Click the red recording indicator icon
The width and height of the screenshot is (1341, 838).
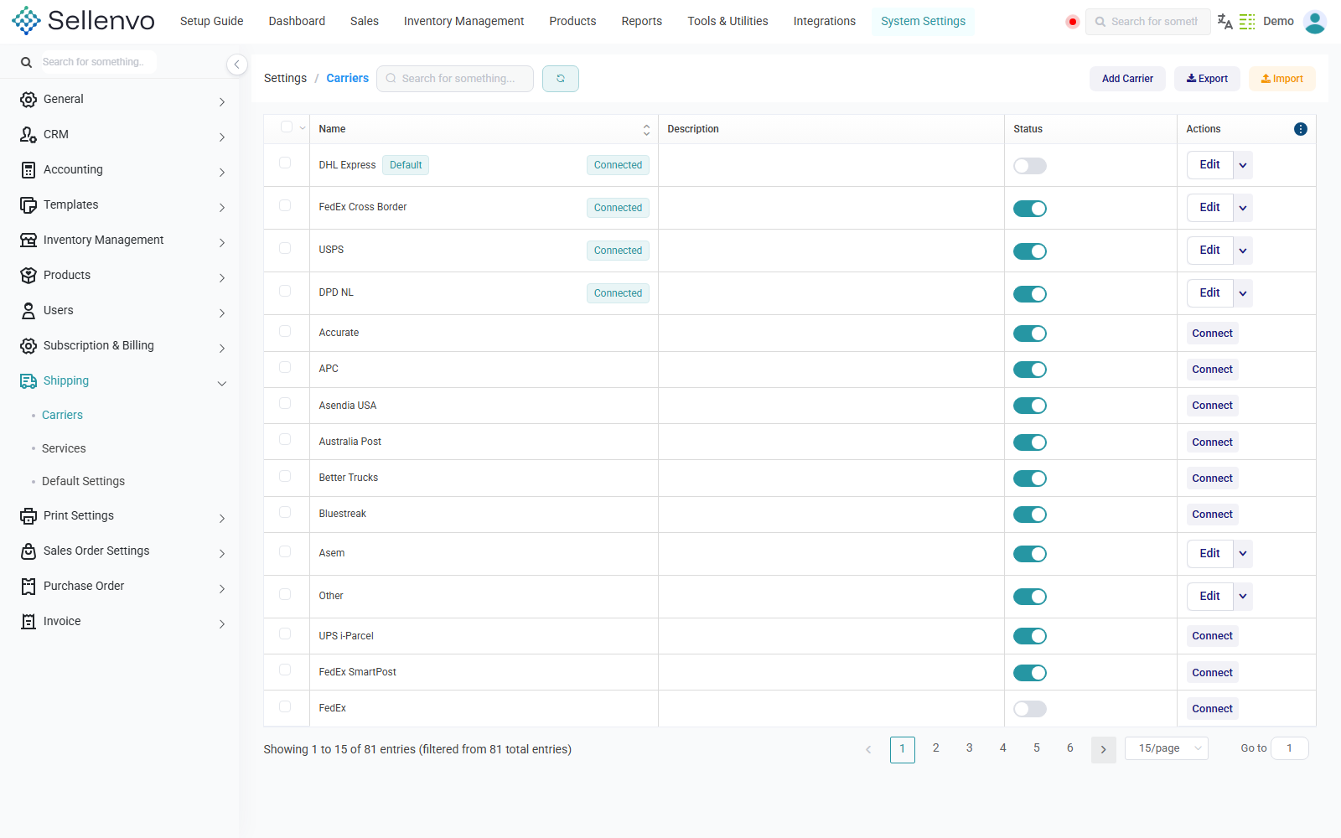pos(1072,22)
